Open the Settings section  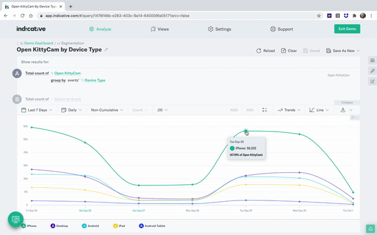point(219,29)
